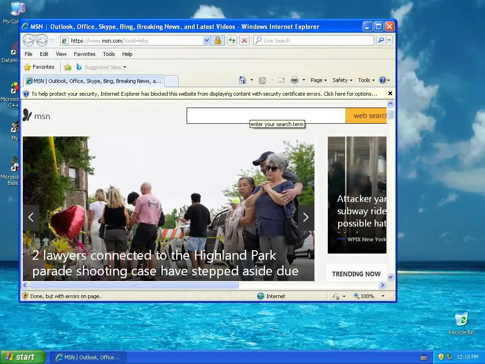Open the Favorites menu in menu bar

pos(84,54)
